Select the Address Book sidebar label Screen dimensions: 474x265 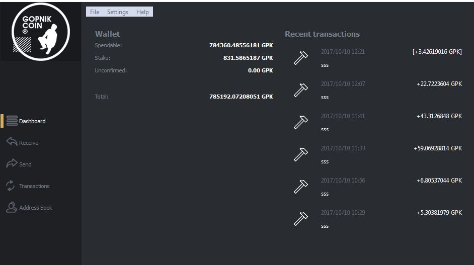36,208
